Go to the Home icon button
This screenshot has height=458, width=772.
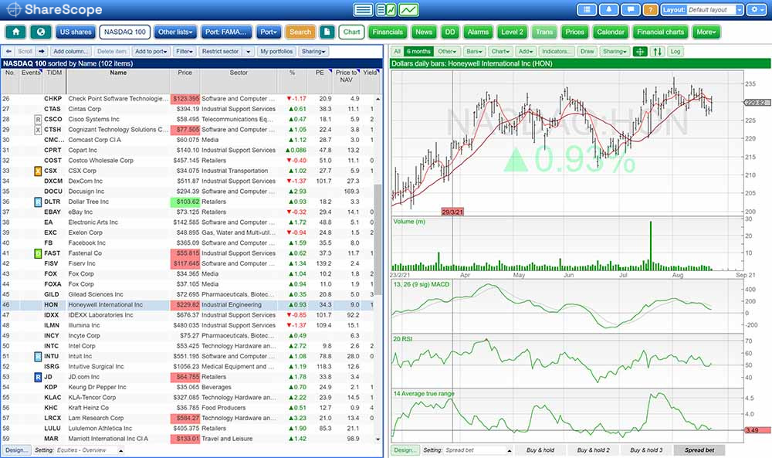point(15,32)
